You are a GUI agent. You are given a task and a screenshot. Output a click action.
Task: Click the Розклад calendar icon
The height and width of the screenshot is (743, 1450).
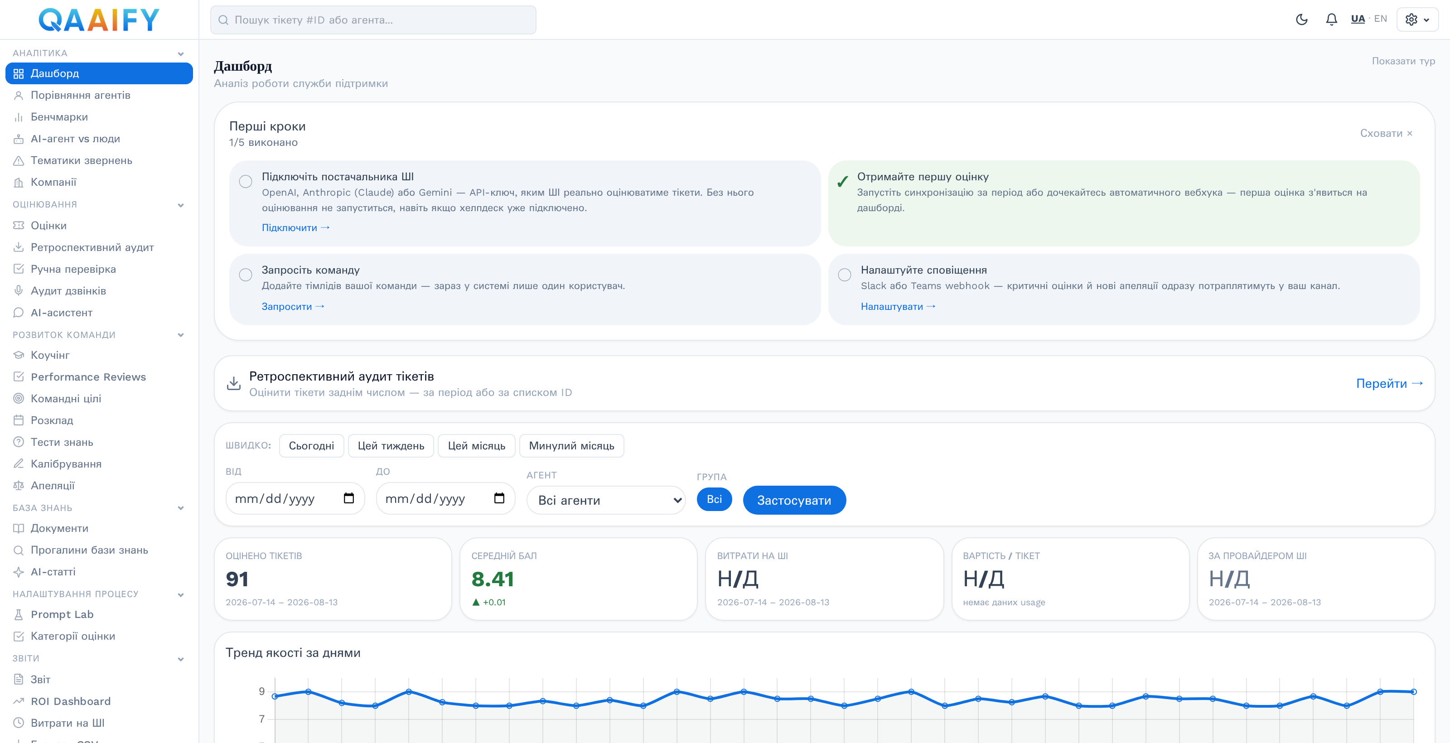coord(19,420)
